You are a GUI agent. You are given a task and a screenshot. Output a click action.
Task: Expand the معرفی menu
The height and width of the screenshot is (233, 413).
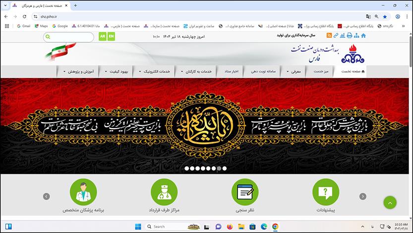[x=293, y=71]
